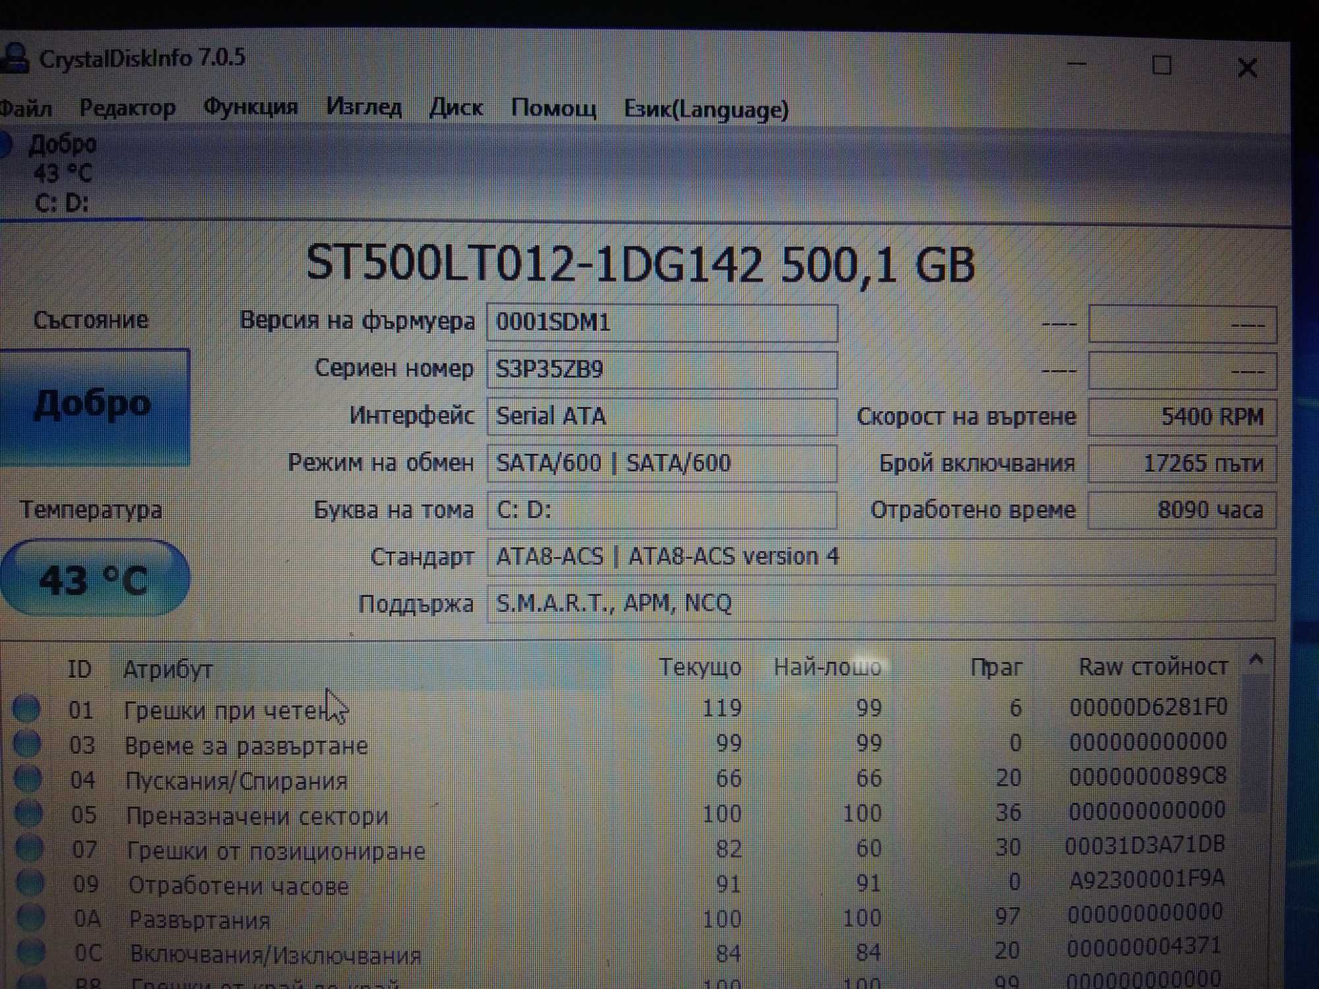Image resolution: width=1319 pixels, height=989 pixels.
Task: Click the 5400 RPM rotation rate field
Action: point(1182,417)
